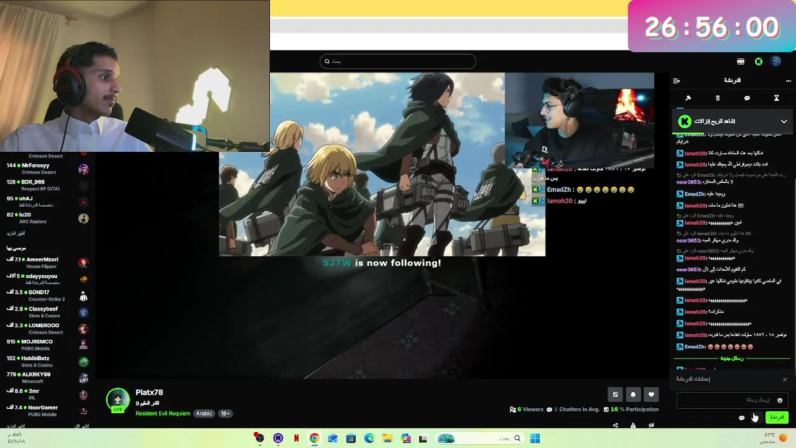Collapse the chat panel with arrow icon
The image size is (796, 448).
click(x=677, y=80)
